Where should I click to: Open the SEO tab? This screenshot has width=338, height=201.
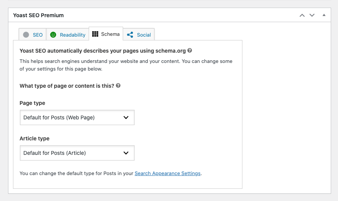coord(32,35)
